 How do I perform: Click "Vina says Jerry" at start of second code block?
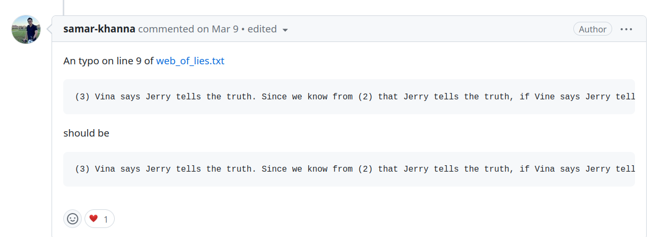(132, 169)
